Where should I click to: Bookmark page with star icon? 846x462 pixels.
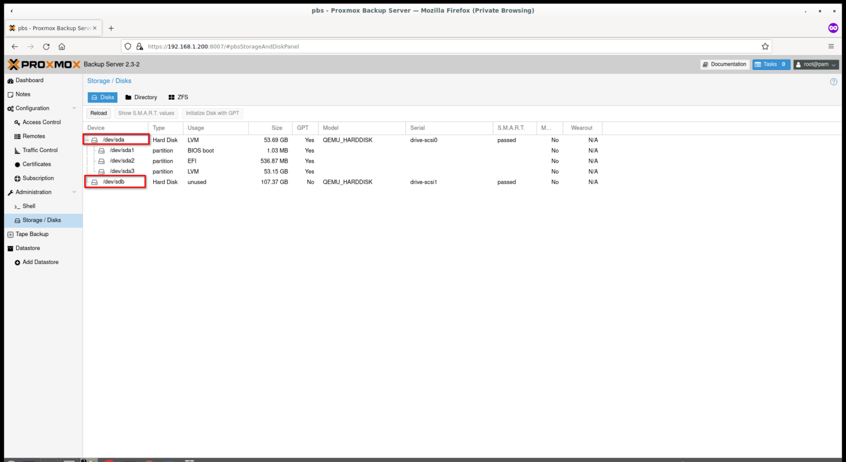[x=765, y=46]
